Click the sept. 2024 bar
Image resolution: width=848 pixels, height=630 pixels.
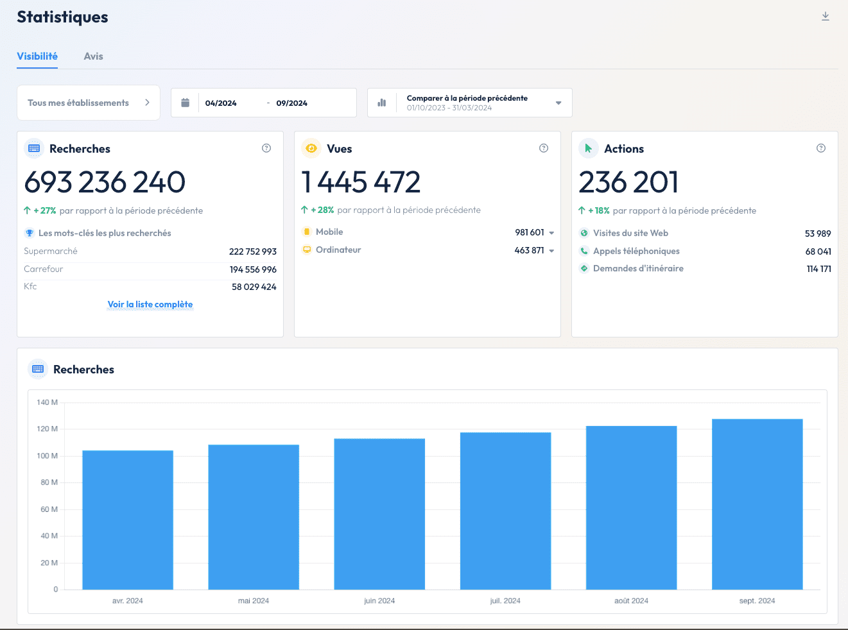pyautogui.click(x=757, y=504)
